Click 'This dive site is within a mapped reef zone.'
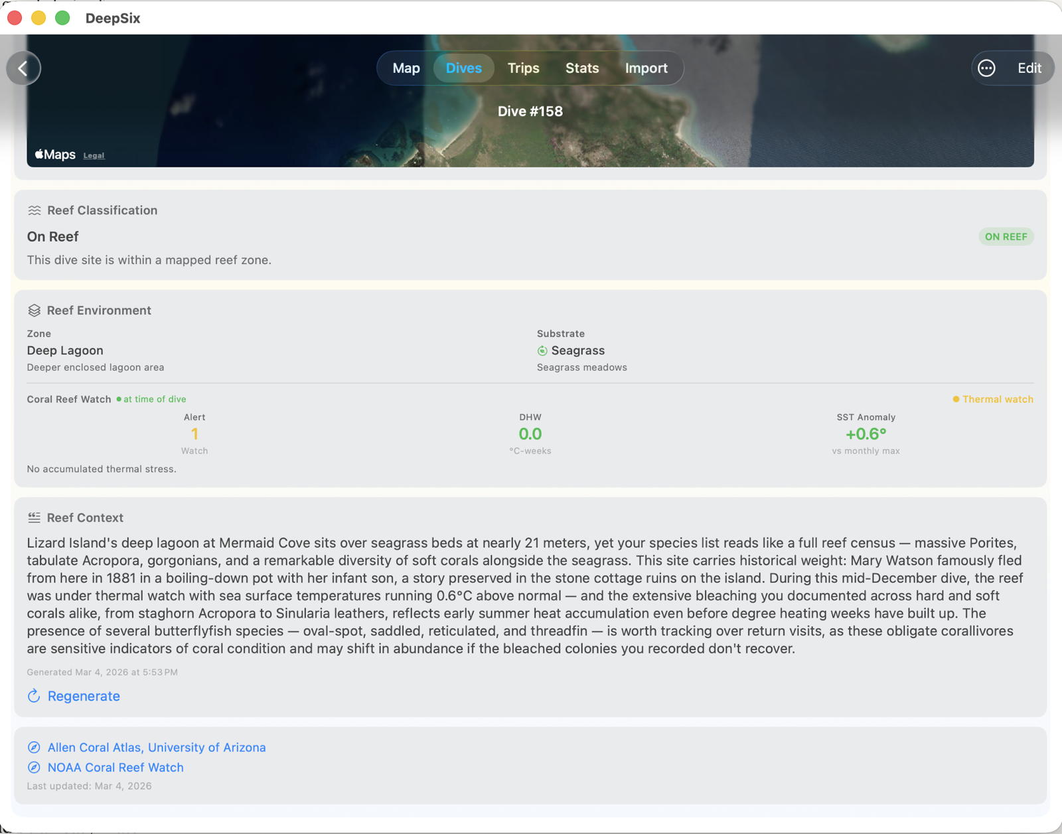This screenshot has height=834, width=1062. pos(149,260)
